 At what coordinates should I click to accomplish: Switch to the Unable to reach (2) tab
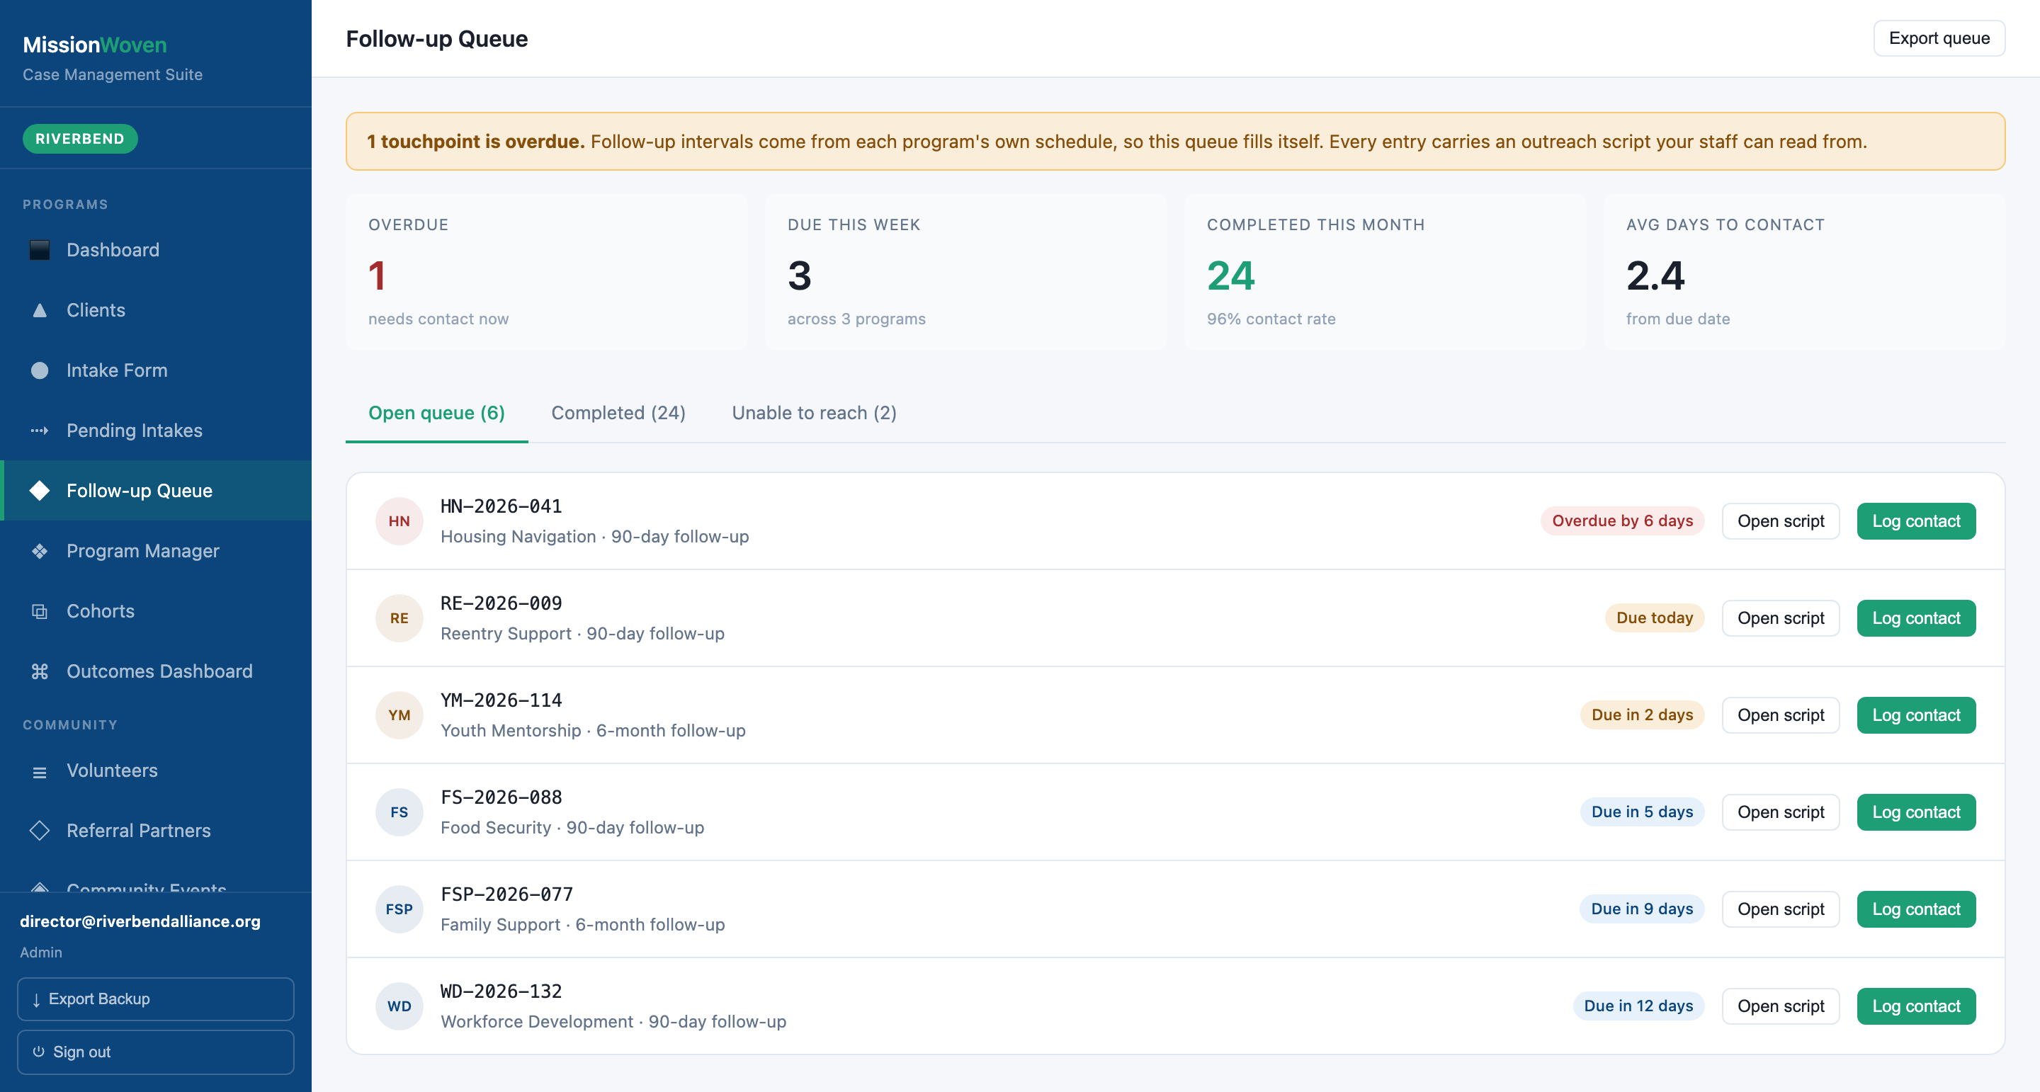[814, 413]
